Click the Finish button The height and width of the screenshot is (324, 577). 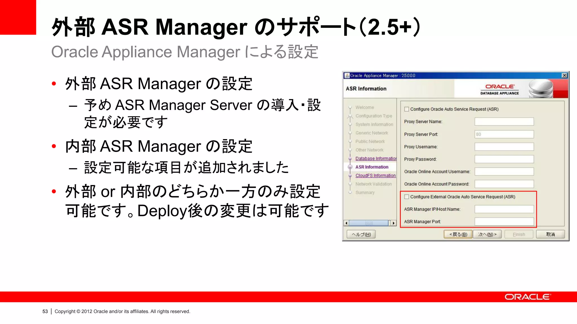click(519, 234)
